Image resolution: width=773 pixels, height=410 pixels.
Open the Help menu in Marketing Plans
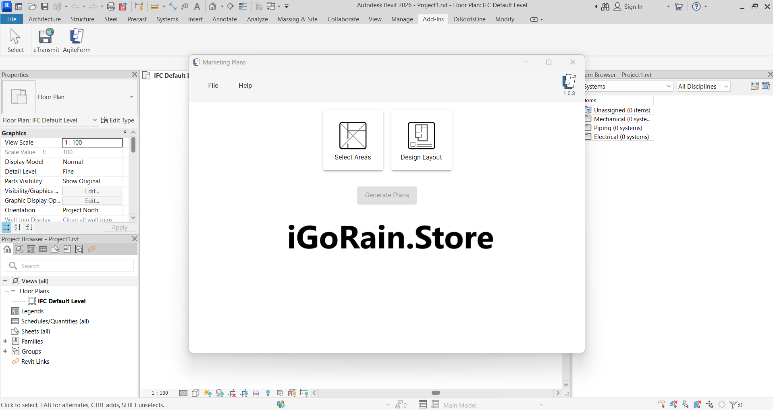click(245, 86)
